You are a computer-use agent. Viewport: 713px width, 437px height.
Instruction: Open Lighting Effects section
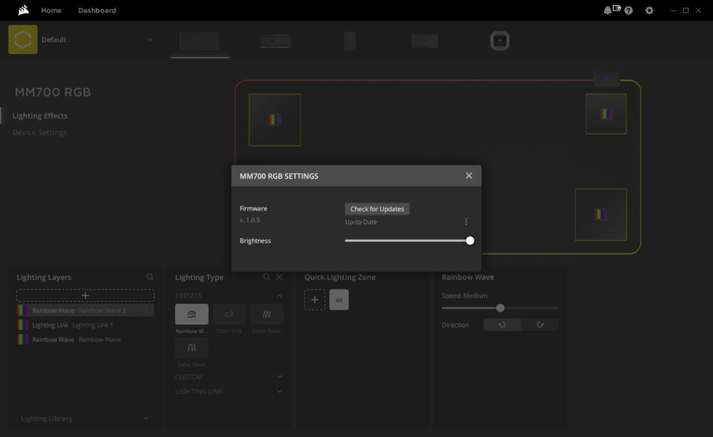pyautogui.click(x=40, y=116)
